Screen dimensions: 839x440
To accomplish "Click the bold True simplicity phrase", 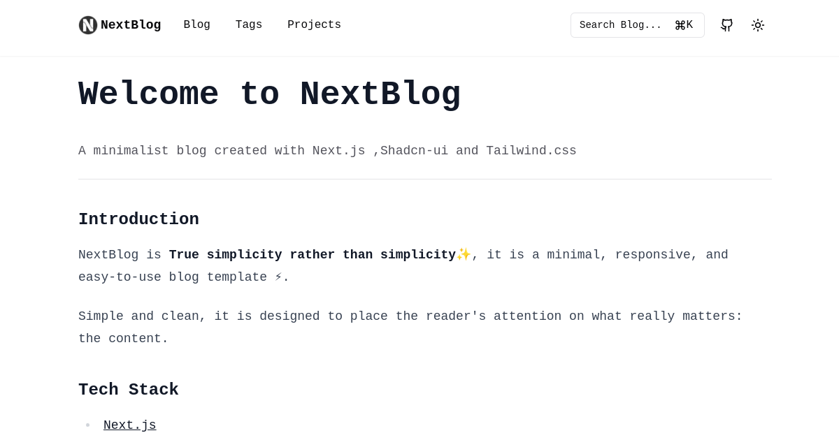I will click(x=313, y=255).
